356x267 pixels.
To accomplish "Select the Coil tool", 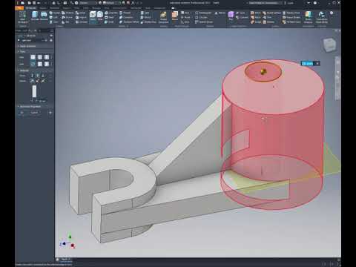I will 53,22.
